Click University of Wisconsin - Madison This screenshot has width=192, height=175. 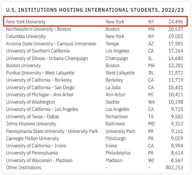[39, 160]
